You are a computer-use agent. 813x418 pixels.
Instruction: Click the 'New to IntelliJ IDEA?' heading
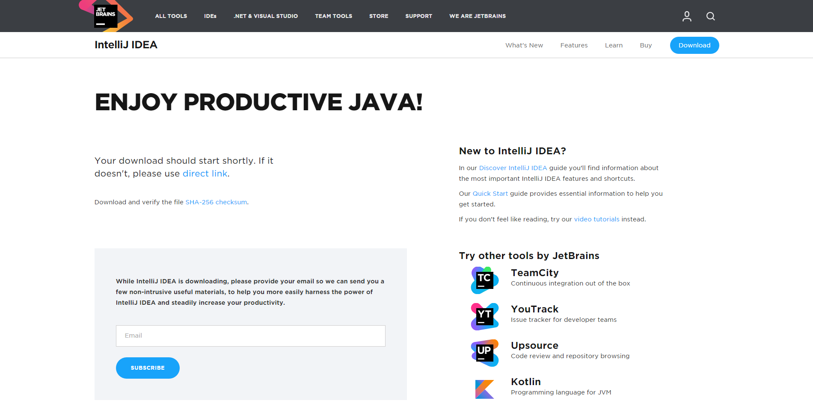pos(512,151)
